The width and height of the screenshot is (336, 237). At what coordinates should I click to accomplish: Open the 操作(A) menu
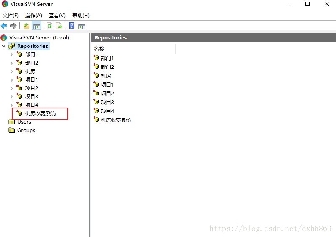[33, 16]
